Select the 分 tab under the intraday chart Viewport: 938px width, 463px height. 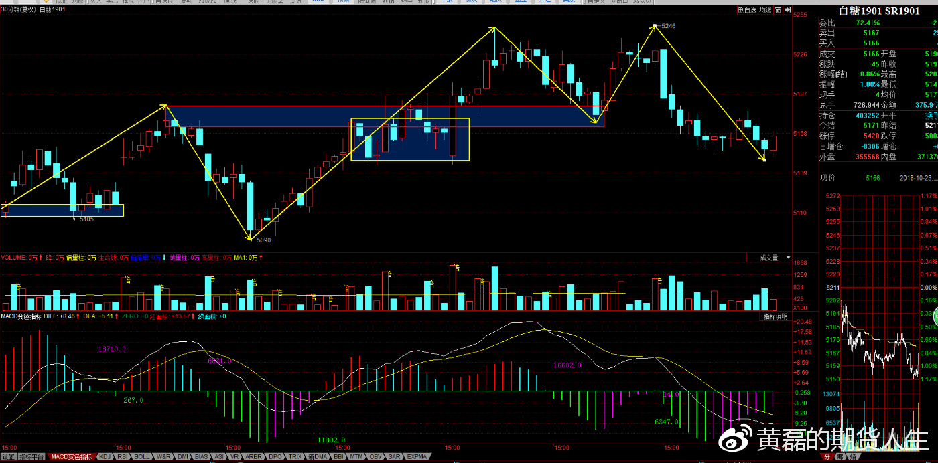[x=827, y=457]
